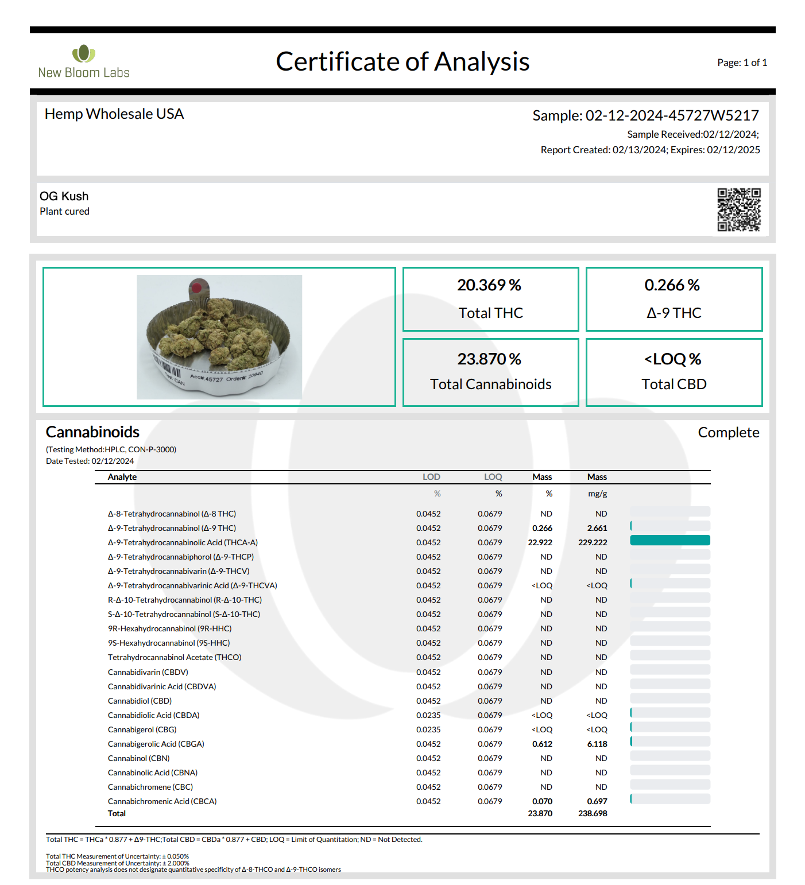Click the R-Δ-10-THC analyte name
This screenshot has height=885, width=805.
click(x=185, y=600)
